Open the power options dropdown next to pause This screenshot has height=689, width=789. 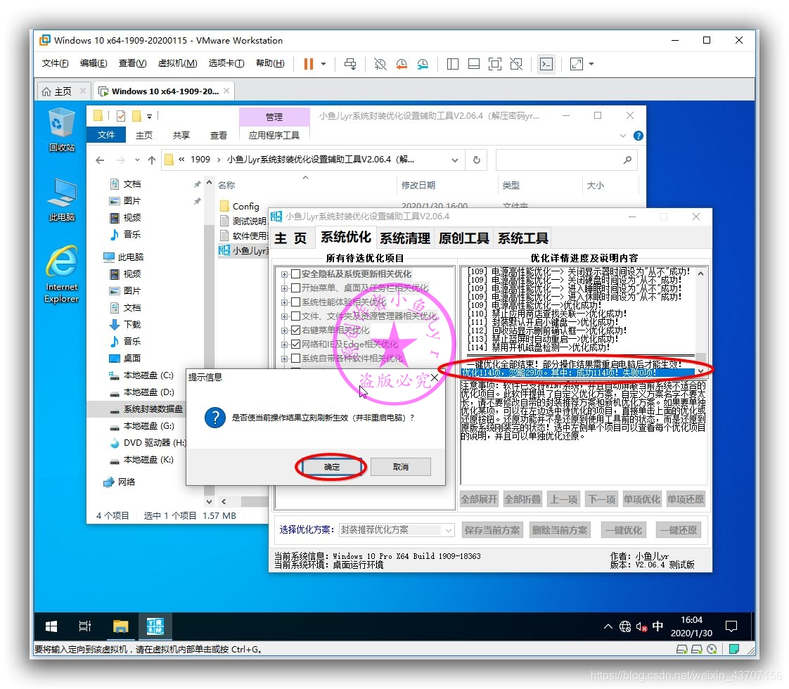coord(323,64)
